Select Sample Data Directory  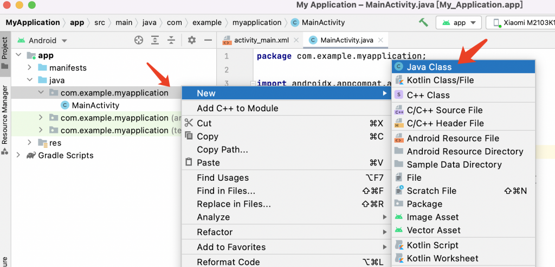click(463, 164)
